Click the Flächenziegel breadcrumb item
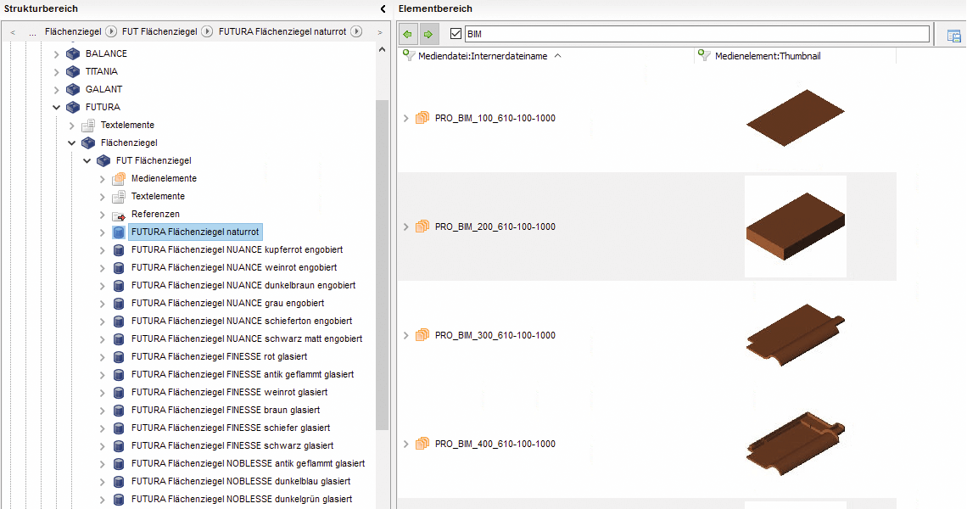967x509 pixels. click(x=74, y=31)
